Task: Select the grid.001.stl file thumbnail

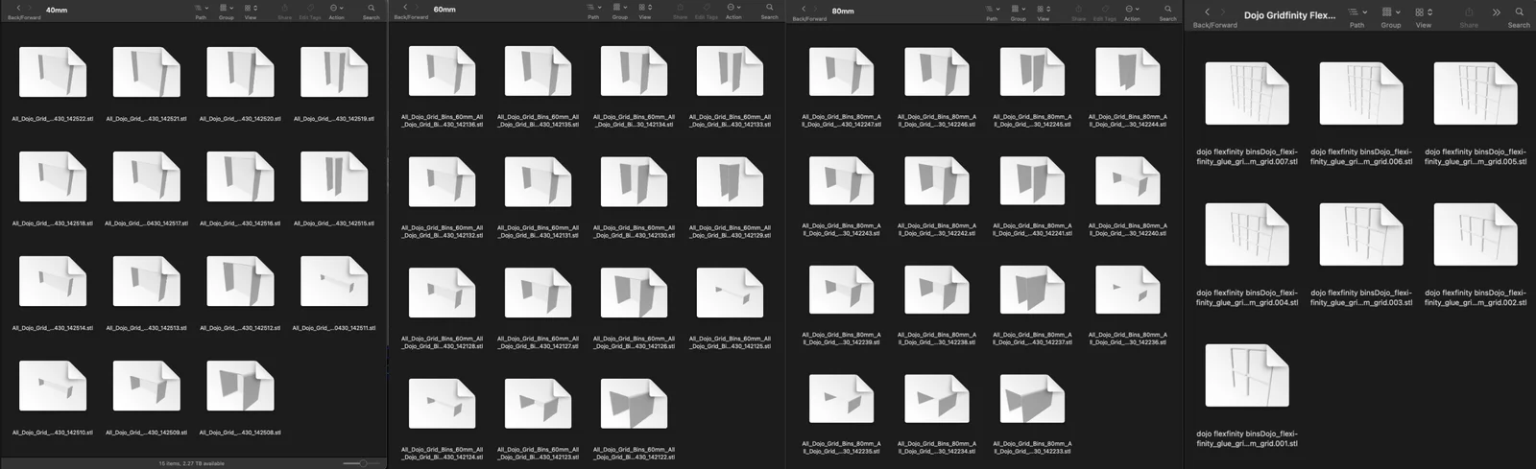Action: tap(1247, 375)
